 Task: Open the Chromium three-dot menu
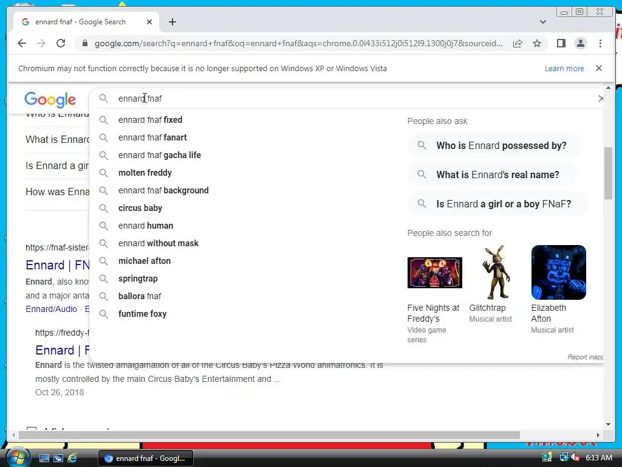(600, 43)
